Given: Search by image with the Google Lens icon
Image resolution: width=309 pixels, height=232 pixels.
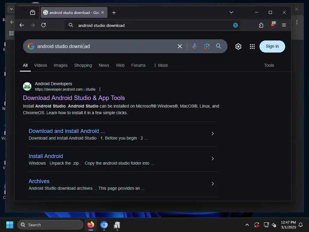Looking at the screenshot, I should pos(206,46).
